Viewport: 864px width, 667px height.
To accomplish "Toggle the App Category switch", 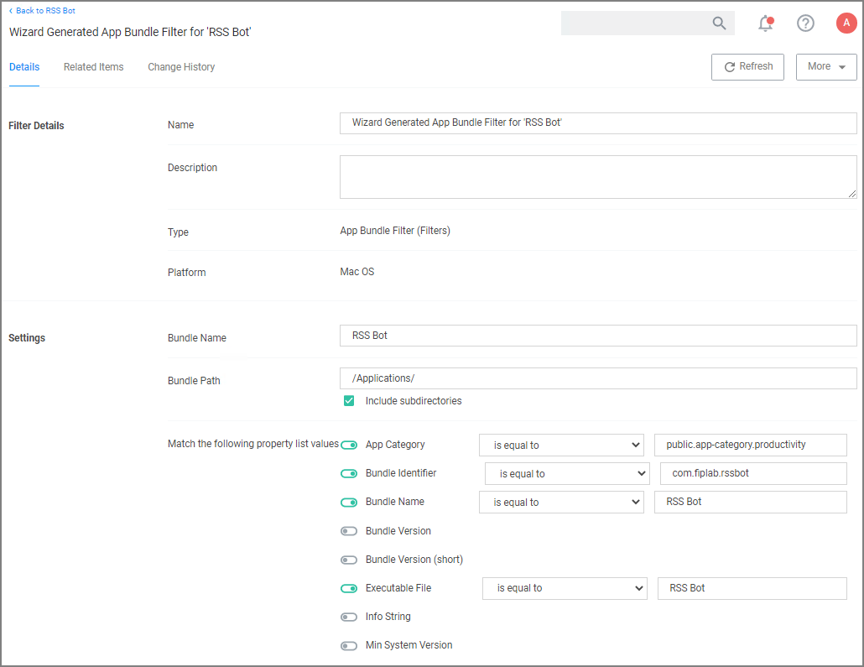I will click(x=349, y=445).
